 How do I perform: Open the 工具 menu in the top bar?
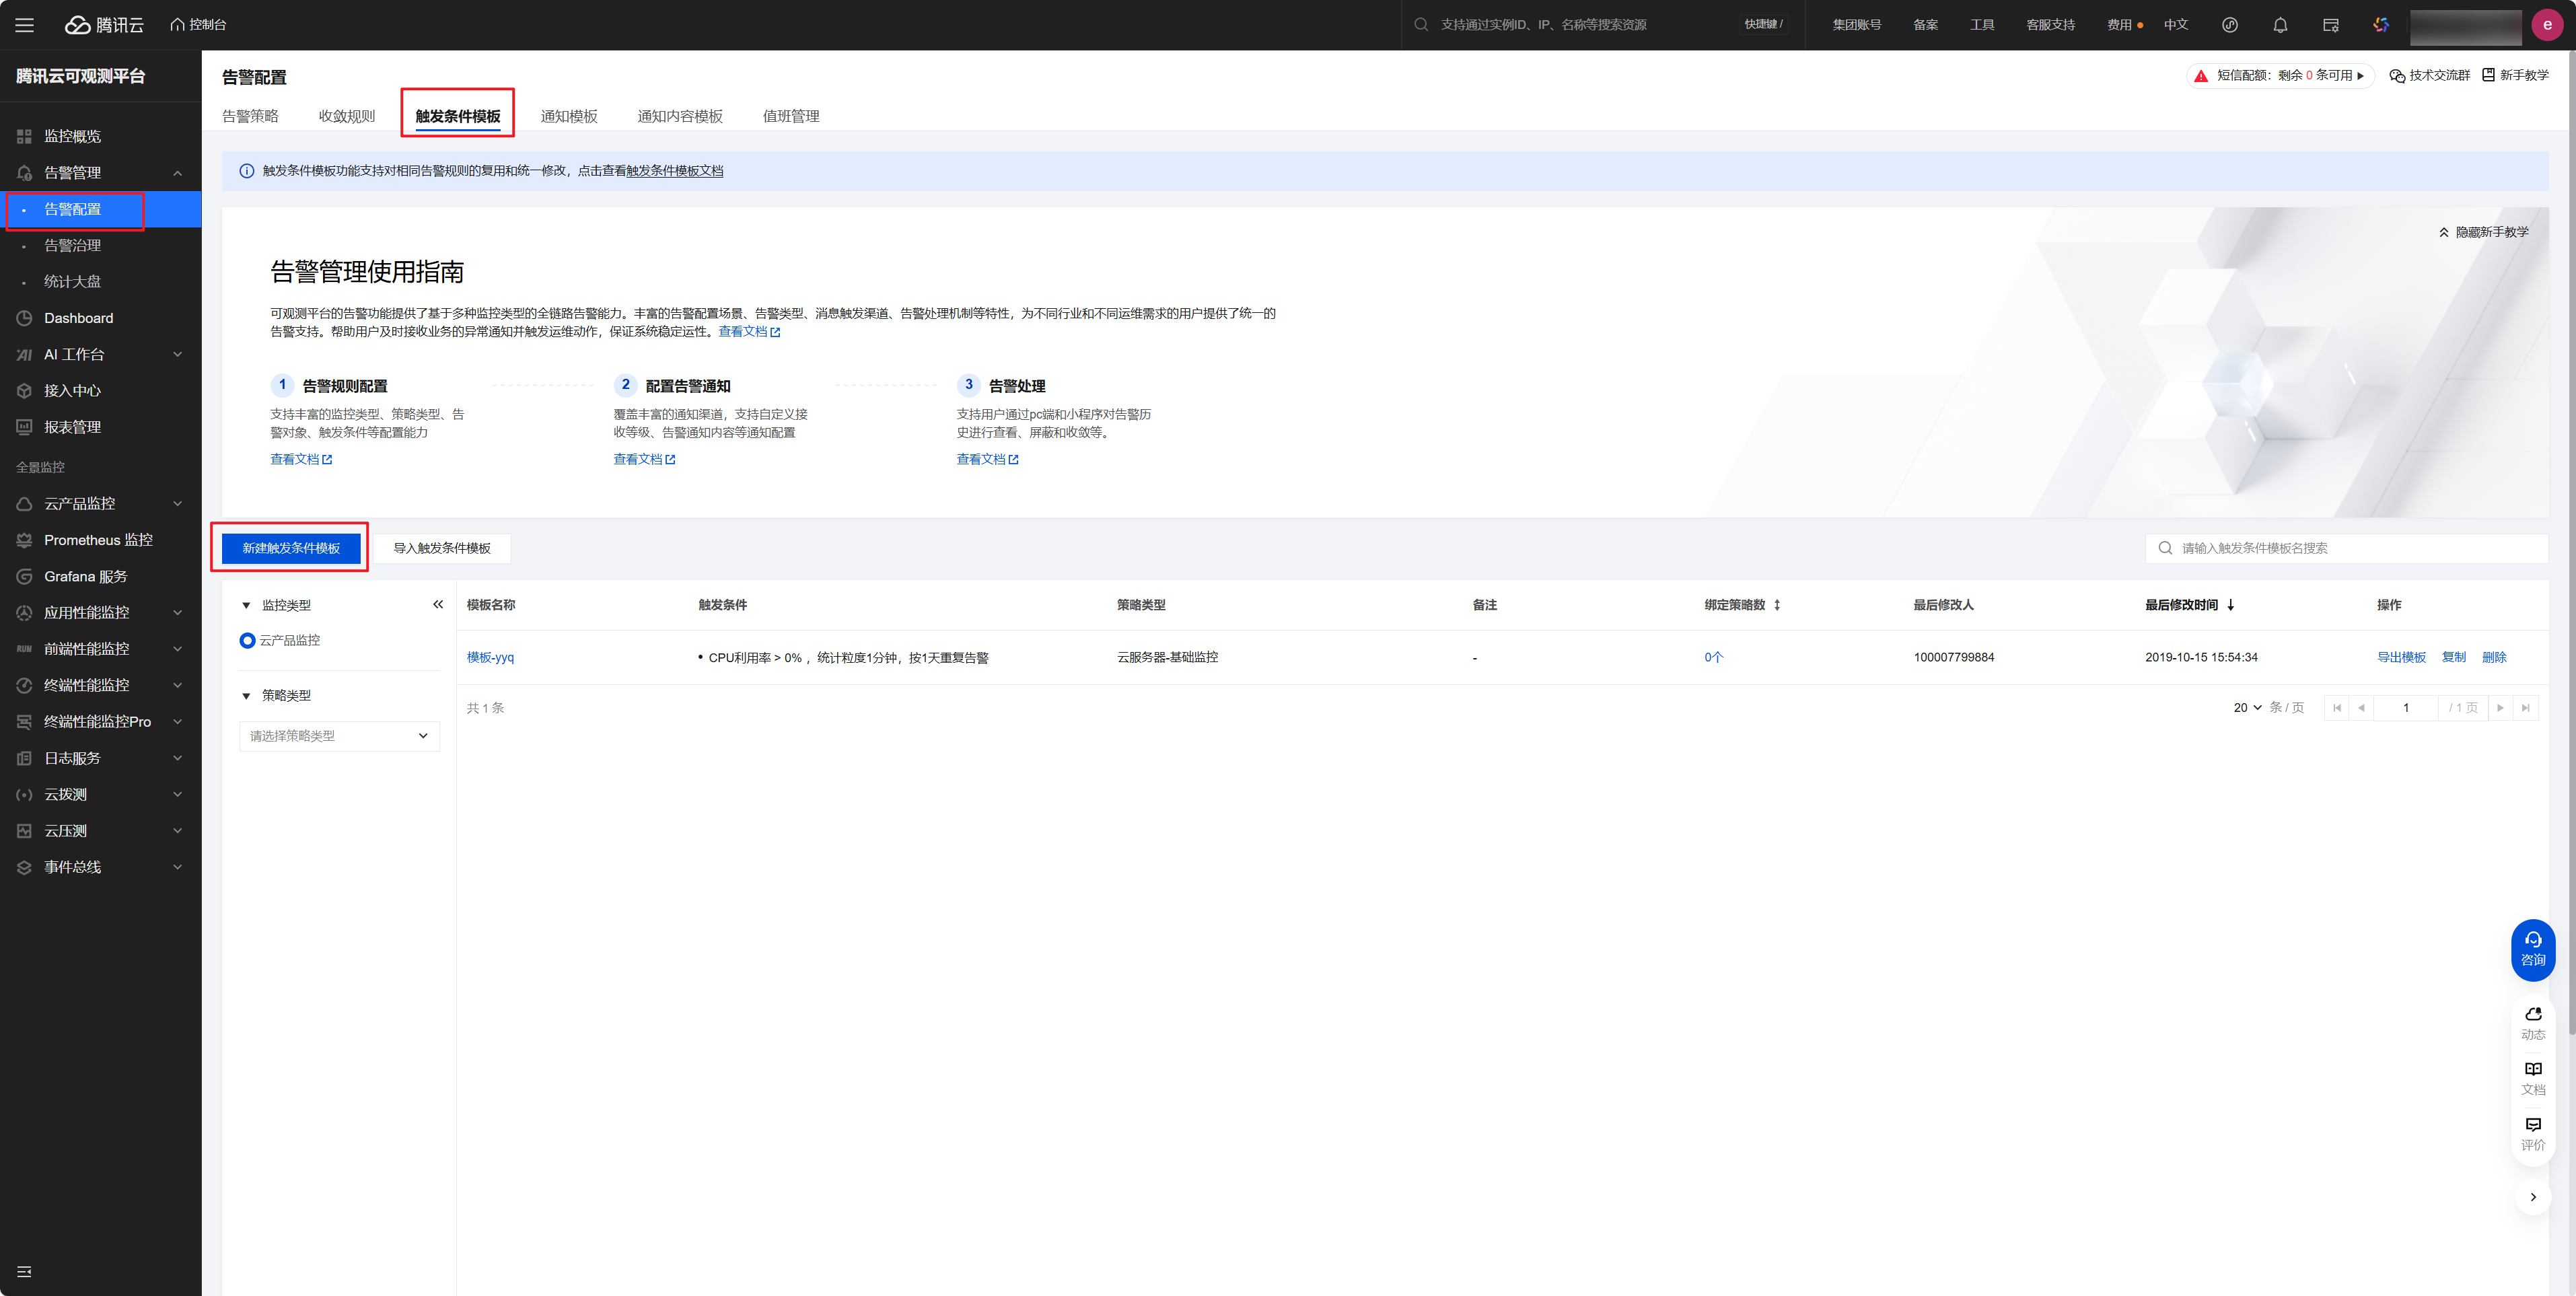pos(1982,25)
